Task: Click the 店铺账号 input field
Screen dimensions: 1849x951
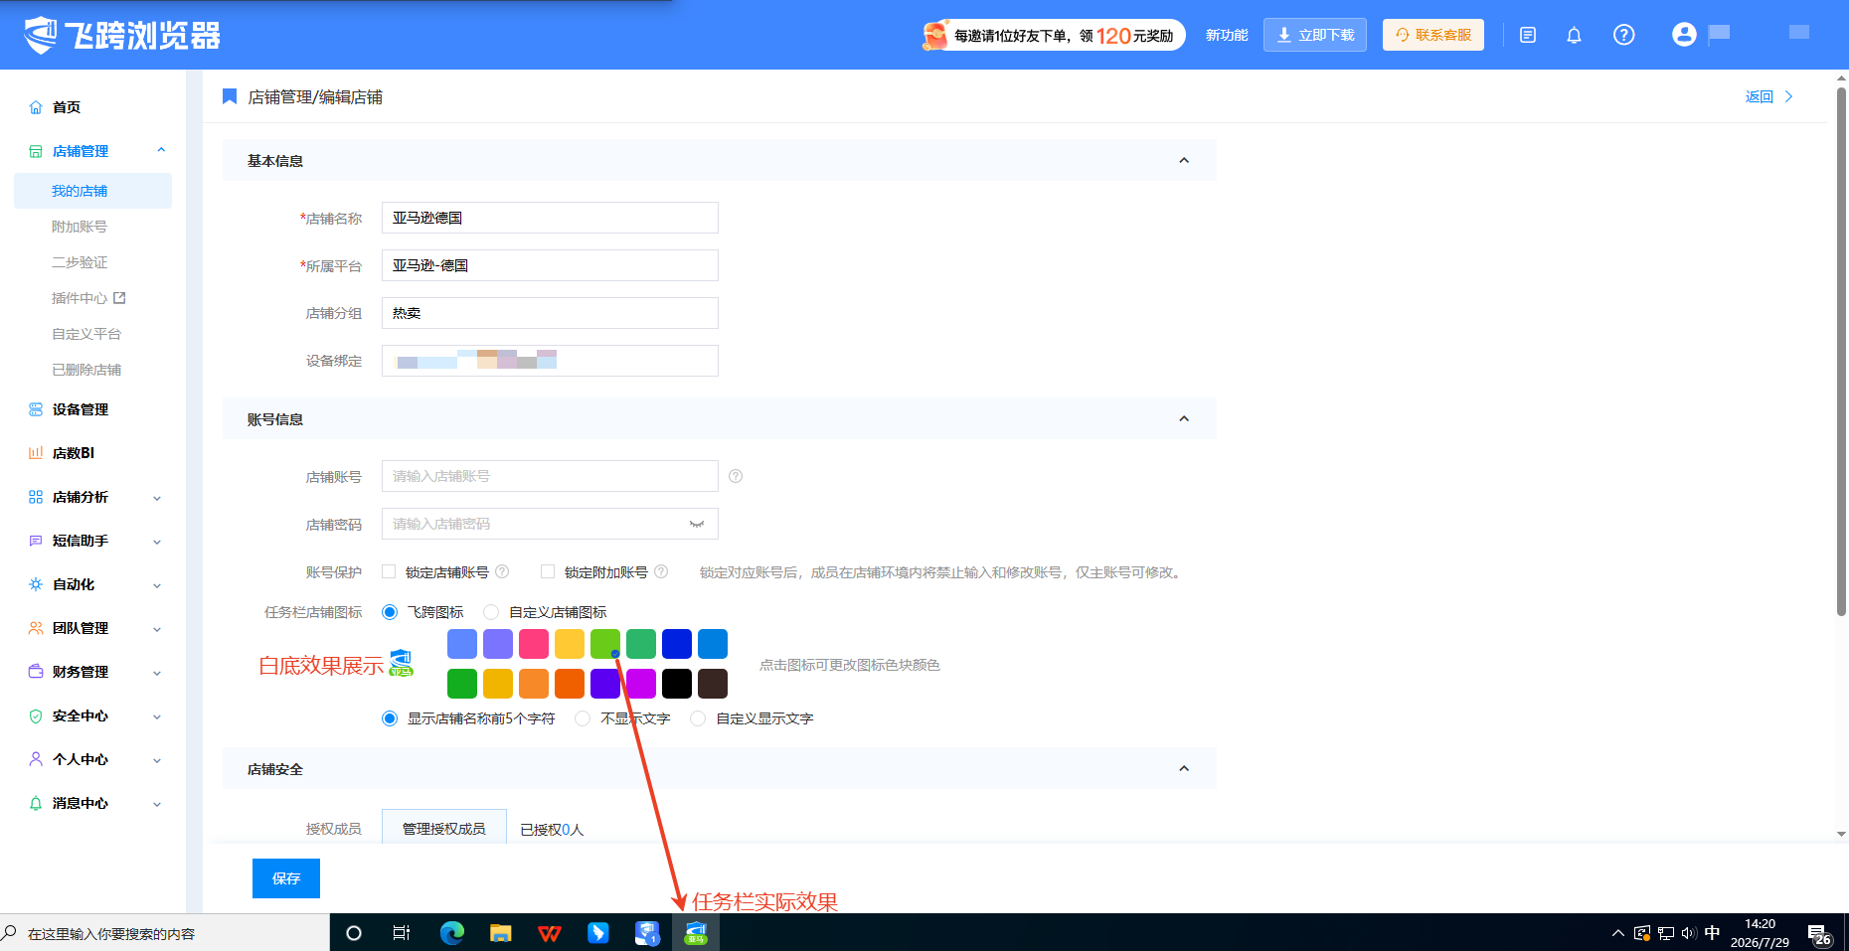Action: 550,476
